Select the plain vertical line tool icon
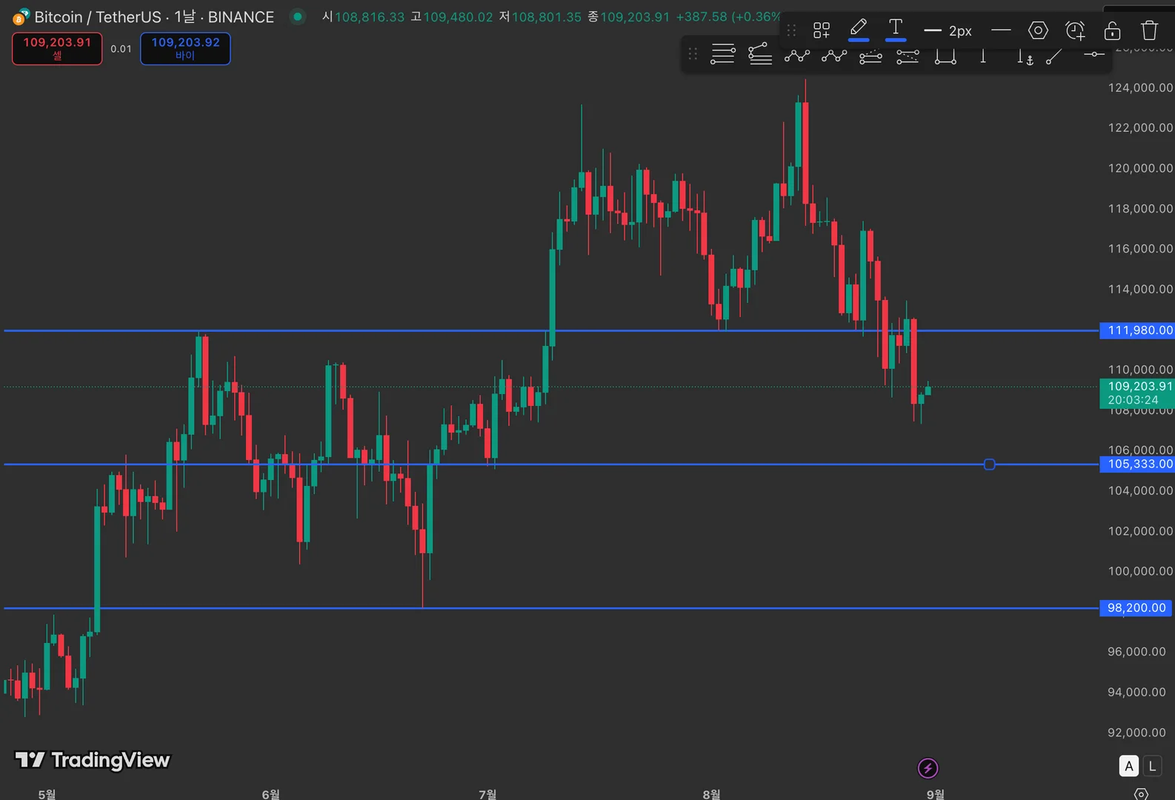This screenshot has width=1175, height=800. pos(983,56)
